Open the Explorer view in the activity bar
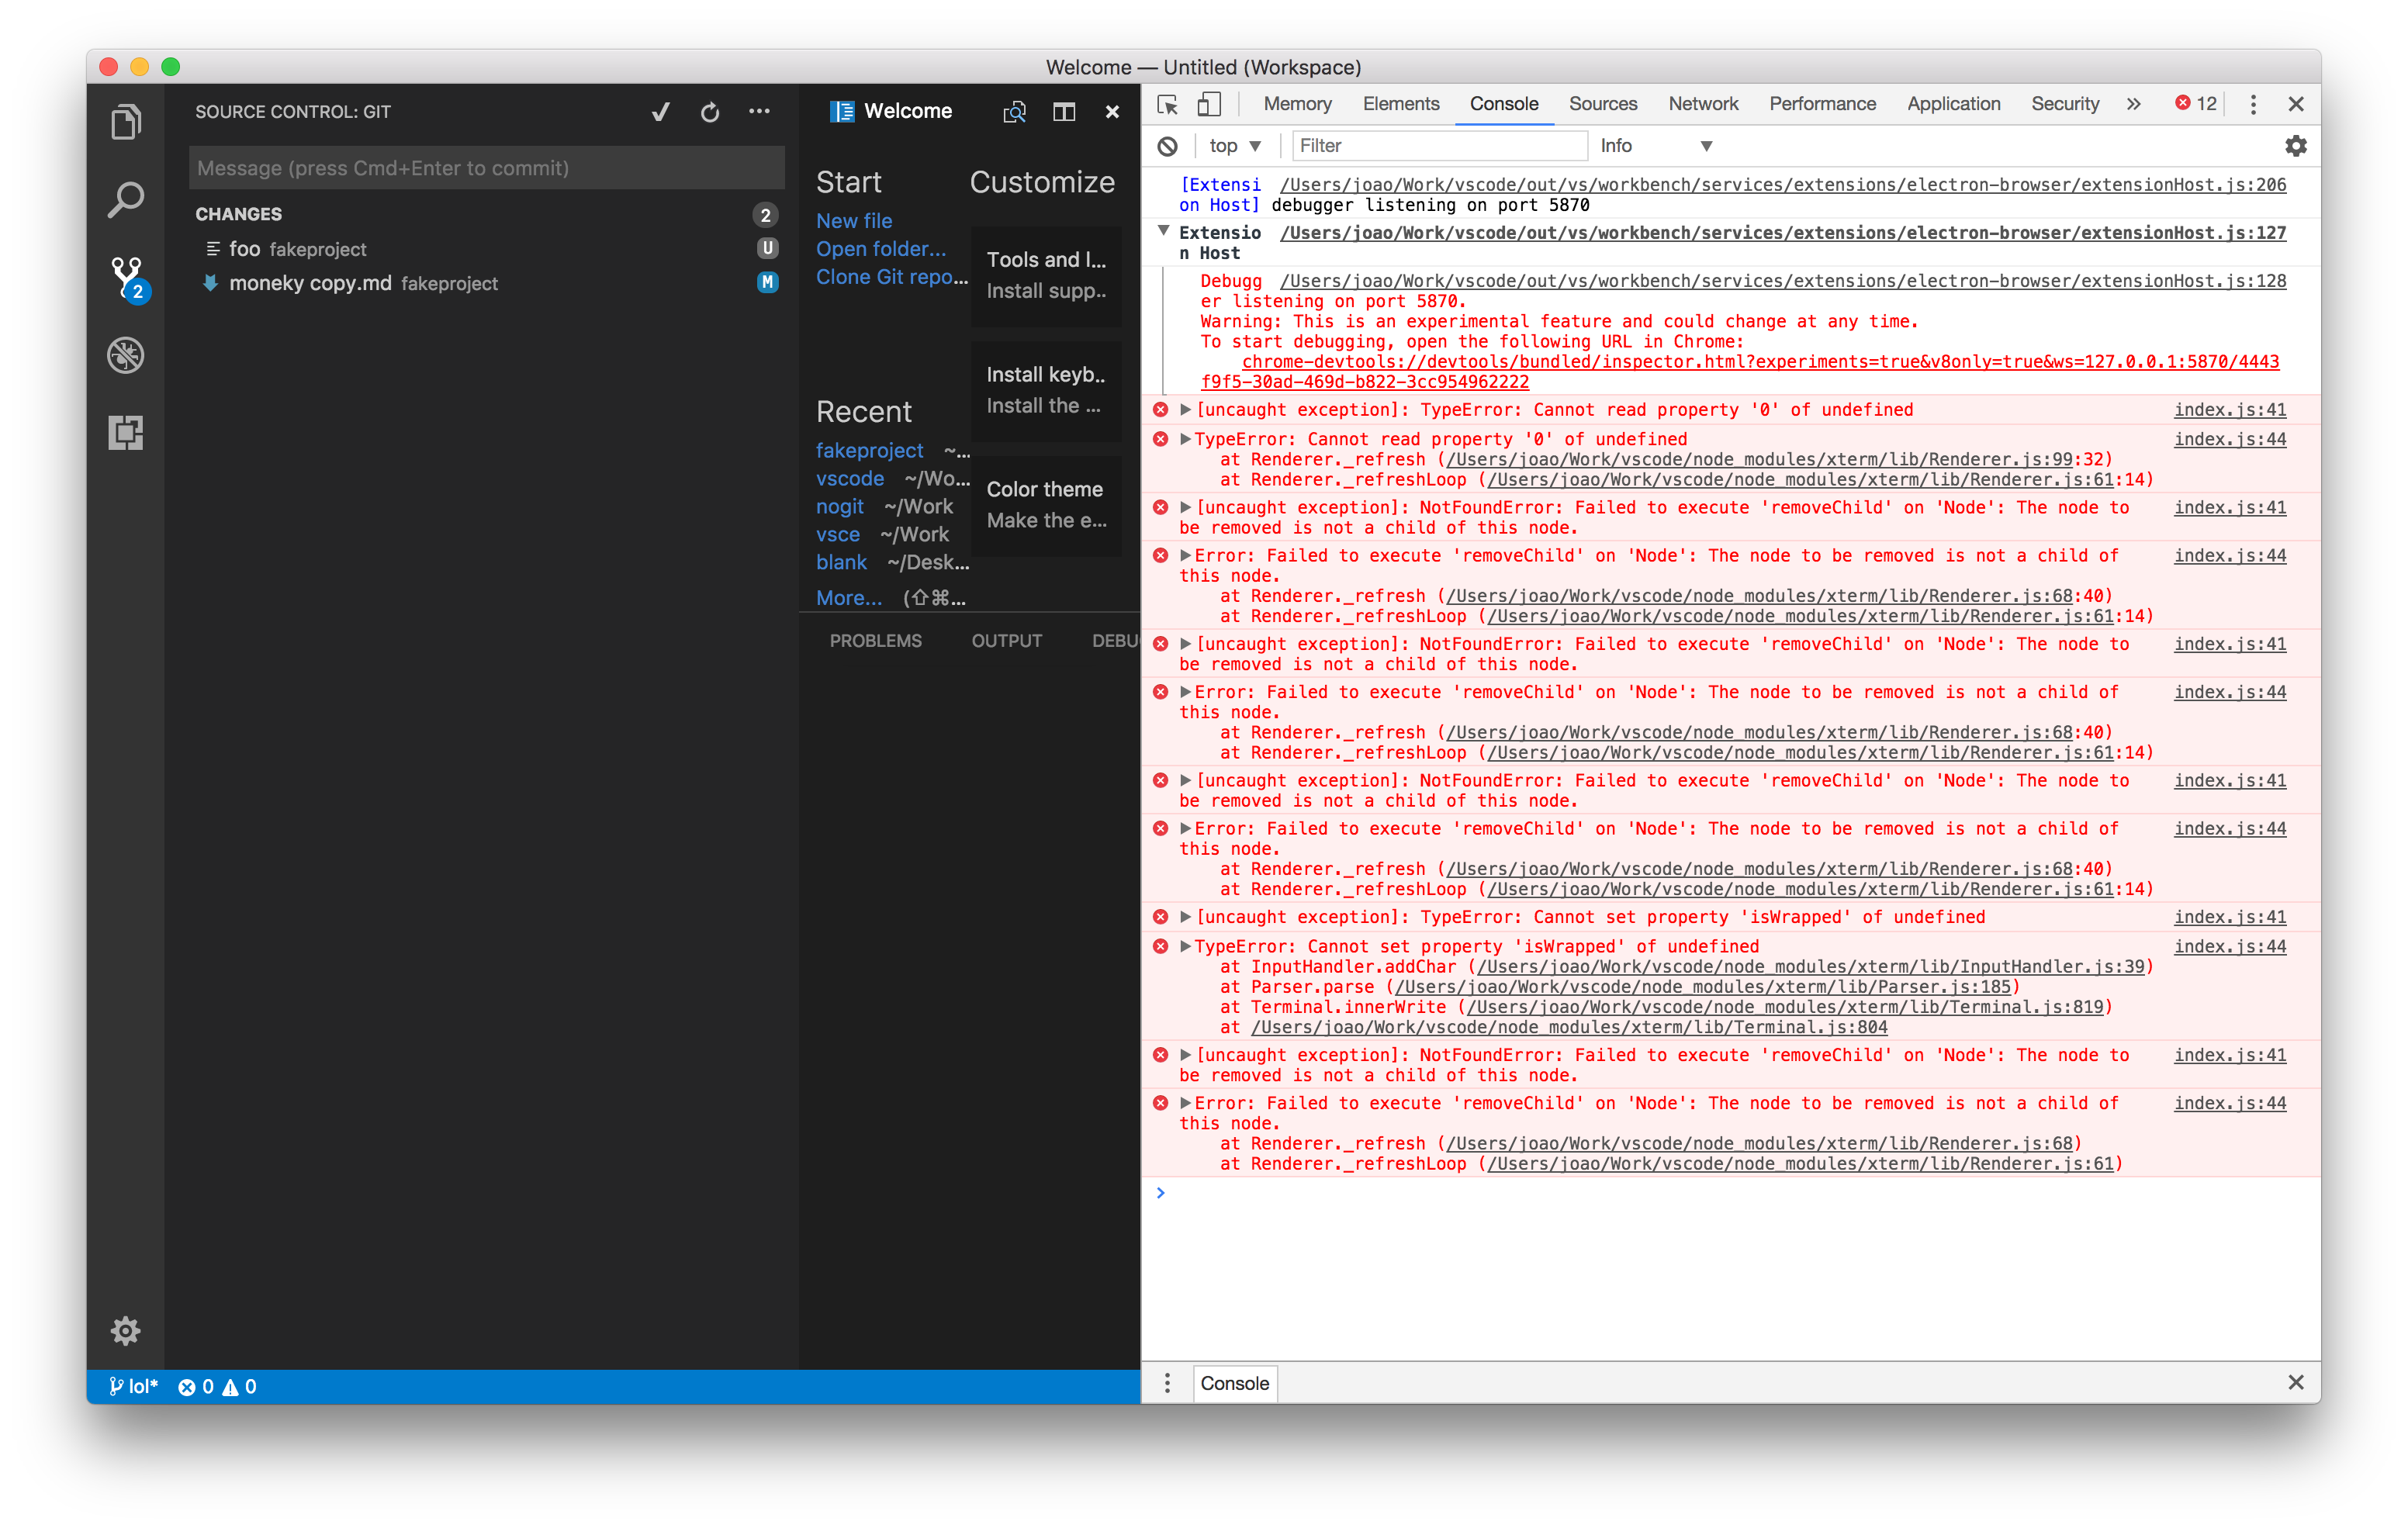Viewport: 2408px width, 1528px height. [x=126, y=120]
